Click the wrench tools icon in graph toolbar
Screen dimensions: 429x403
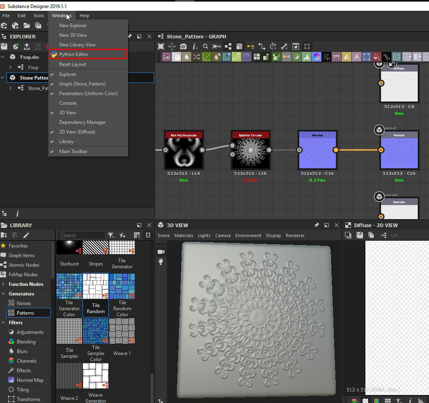pos(284,46)
